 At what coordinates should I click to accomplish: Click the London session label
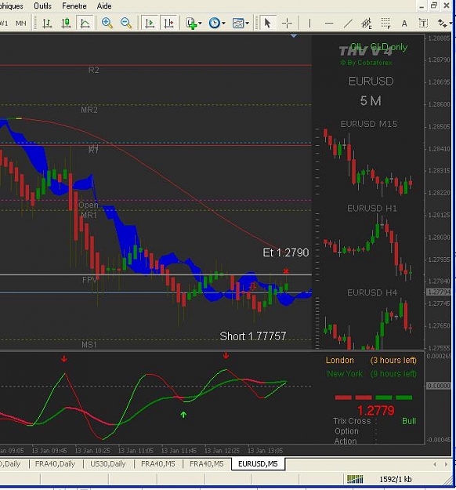click(x=340, y=361)
